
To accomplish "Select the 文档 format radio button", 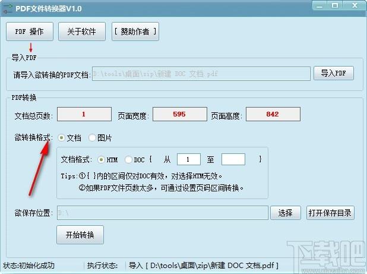I will pyautogui.click(x=61, y=138).
